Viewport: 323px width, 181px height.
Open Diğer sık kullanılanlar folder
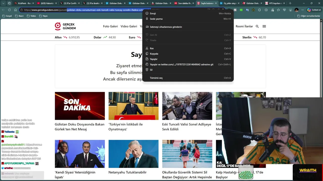309,16
